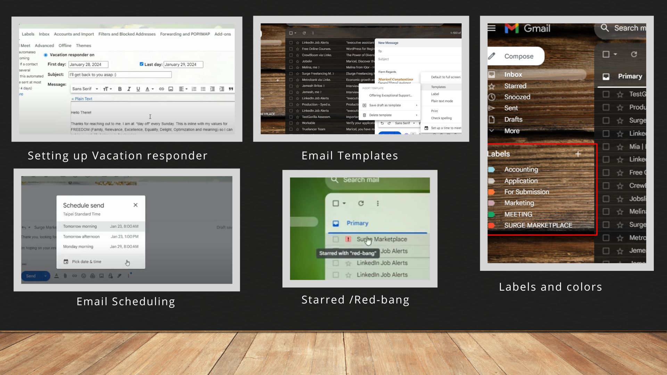Viewport: 667px width, 375px height.
Task: Check the box for Linkedin Job Alerts email
Action: 336,263
